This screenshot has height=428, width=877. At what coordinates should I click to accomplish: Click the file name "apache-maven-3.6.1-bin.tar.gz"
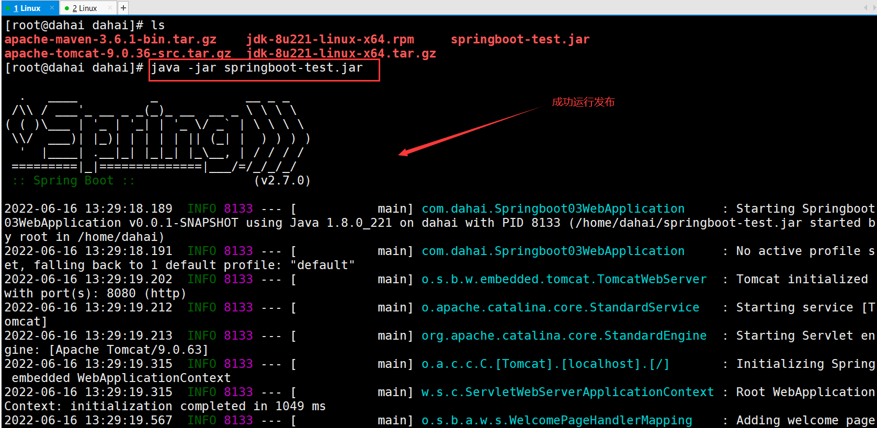click(110, 40)
